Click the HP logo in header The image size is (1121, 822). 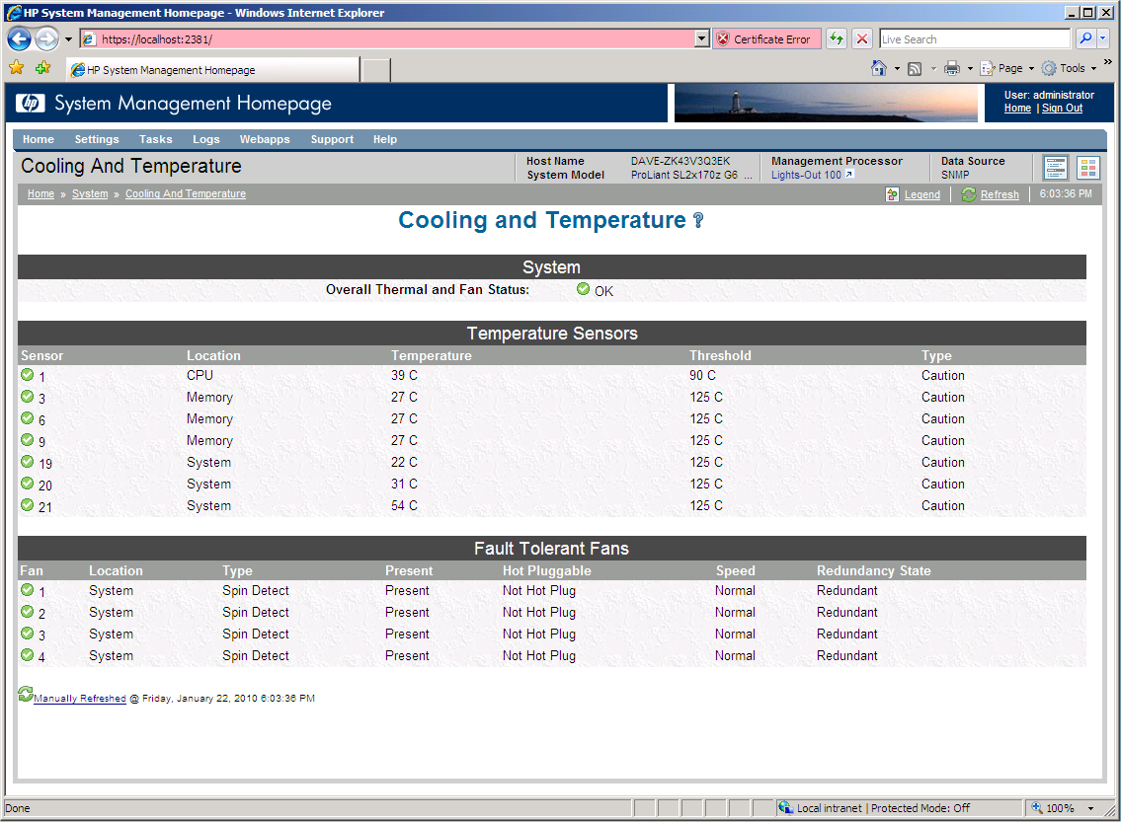coord(30,104)
